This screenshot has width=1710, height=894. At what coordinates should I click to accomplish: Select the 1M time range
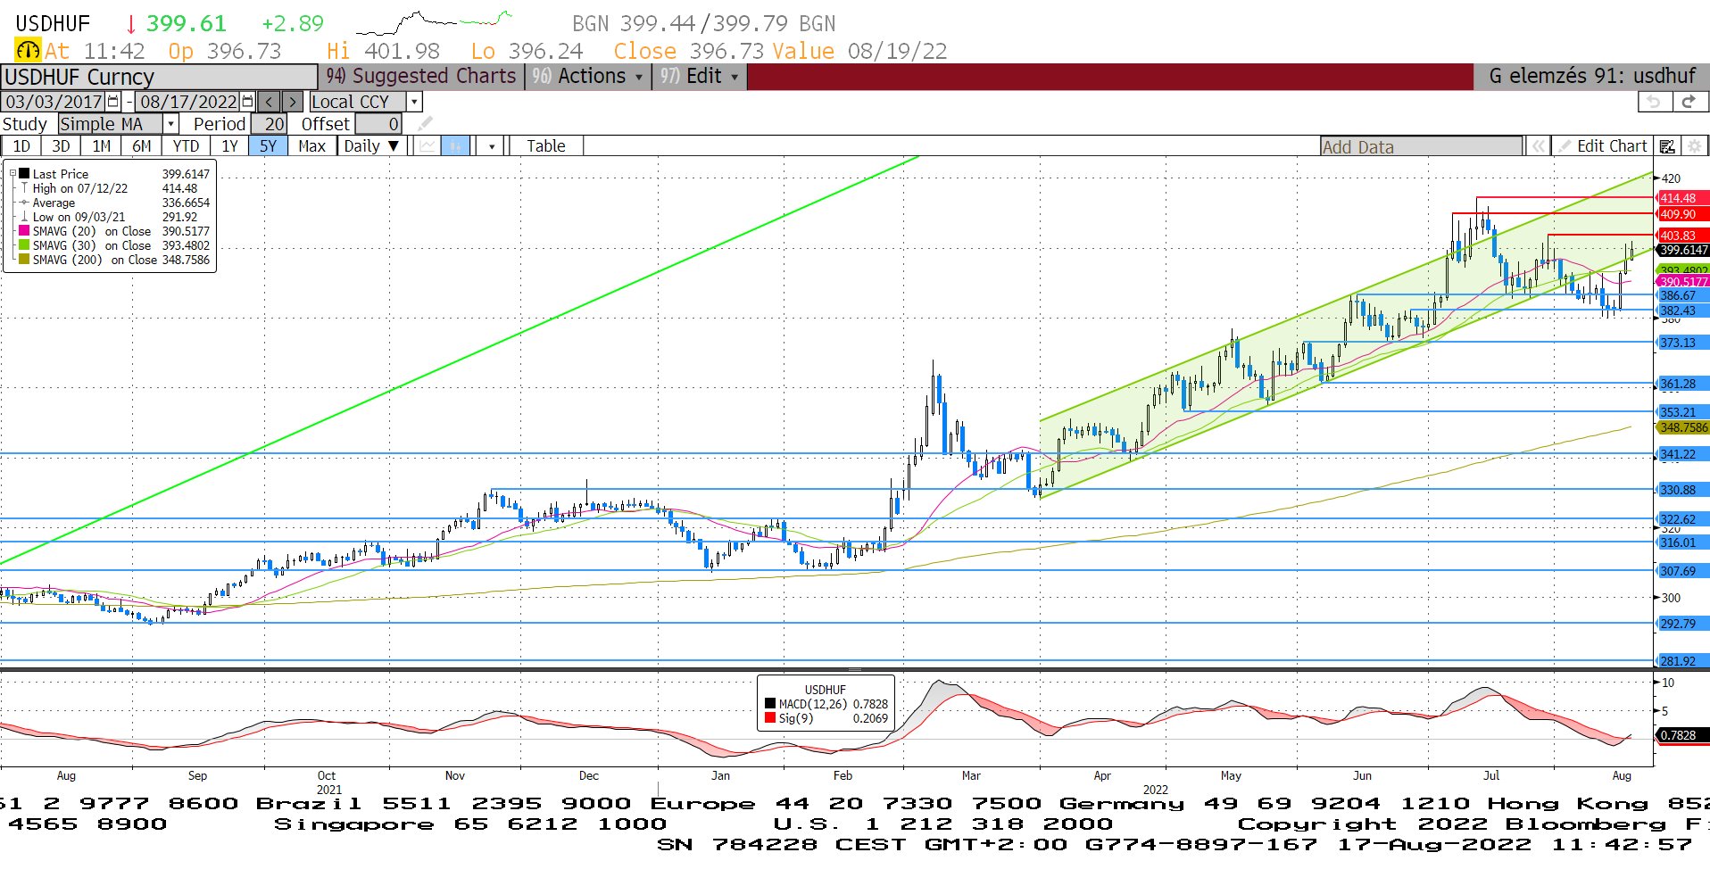coord(102,146)
